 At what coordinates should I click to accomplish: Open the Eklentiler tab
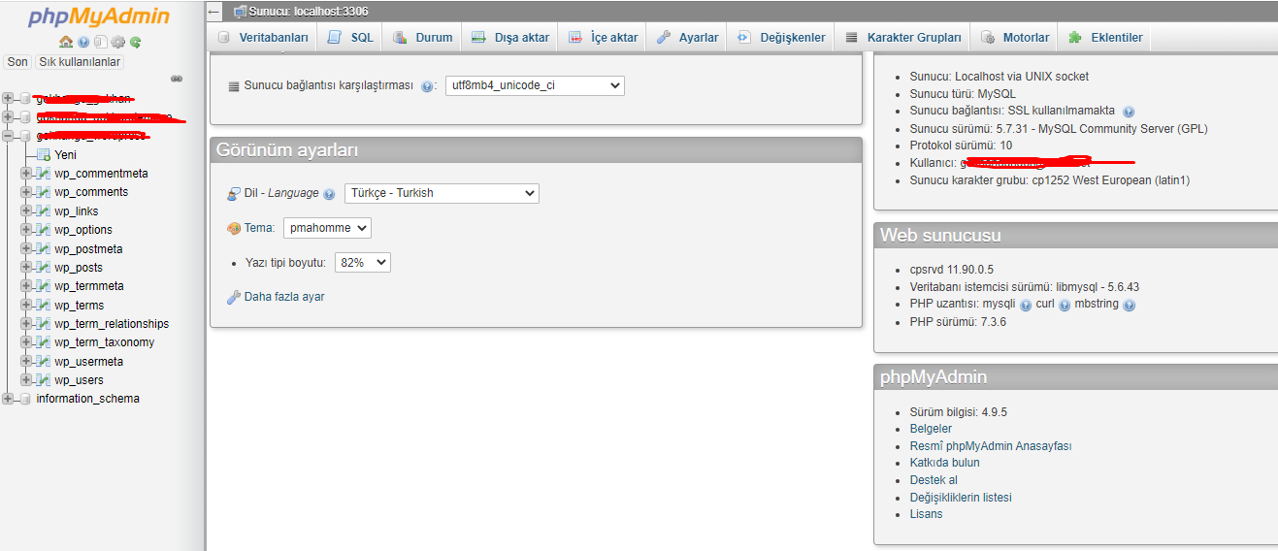point(1104,38)
